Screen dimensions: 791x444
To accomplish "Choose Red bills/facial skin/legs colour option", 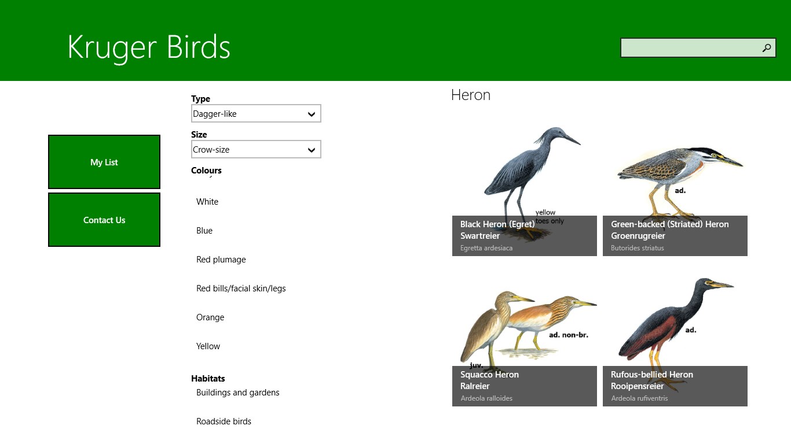I will tap(241, 288).
